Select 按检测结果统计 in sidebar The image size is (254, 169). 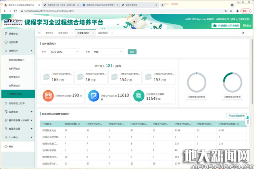pos(17,60)
